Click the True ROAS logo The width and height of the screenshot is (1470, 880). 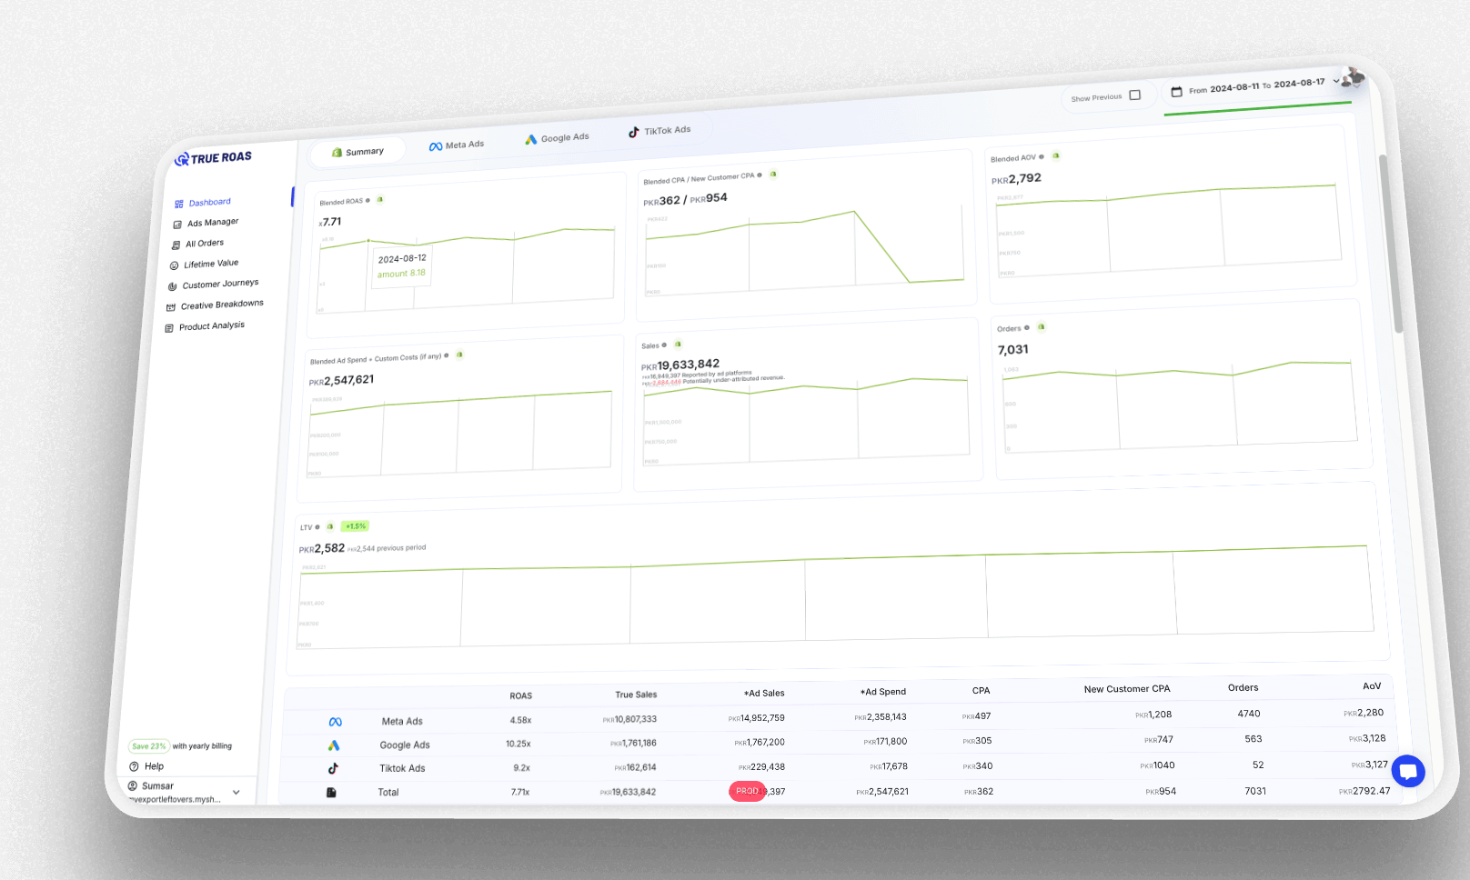pos(213,158)
